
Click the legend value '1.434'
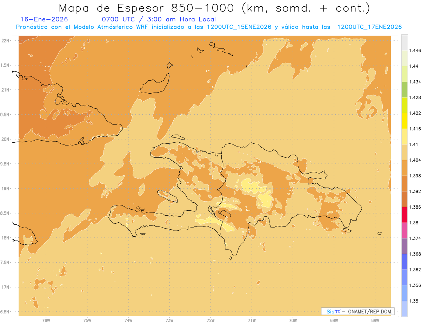click(415, 82)
